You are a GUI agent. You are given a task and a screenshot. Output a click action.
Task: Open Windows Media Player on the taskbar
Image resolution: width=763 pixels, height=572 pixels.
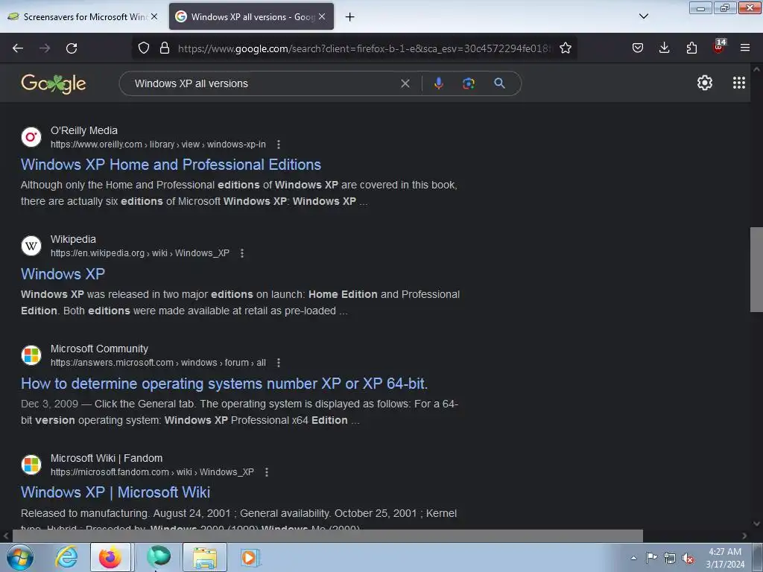(250, 557)
